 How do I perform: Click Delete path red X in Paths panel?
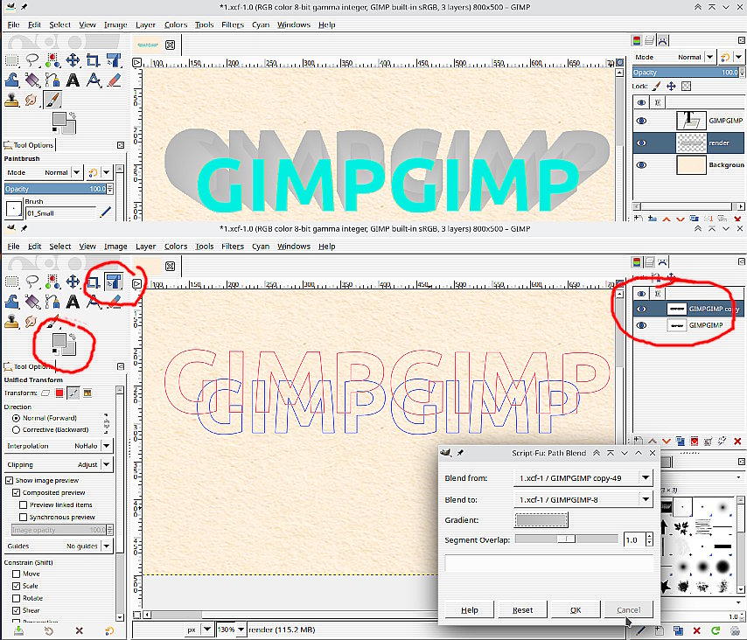[x=737, y=442]
